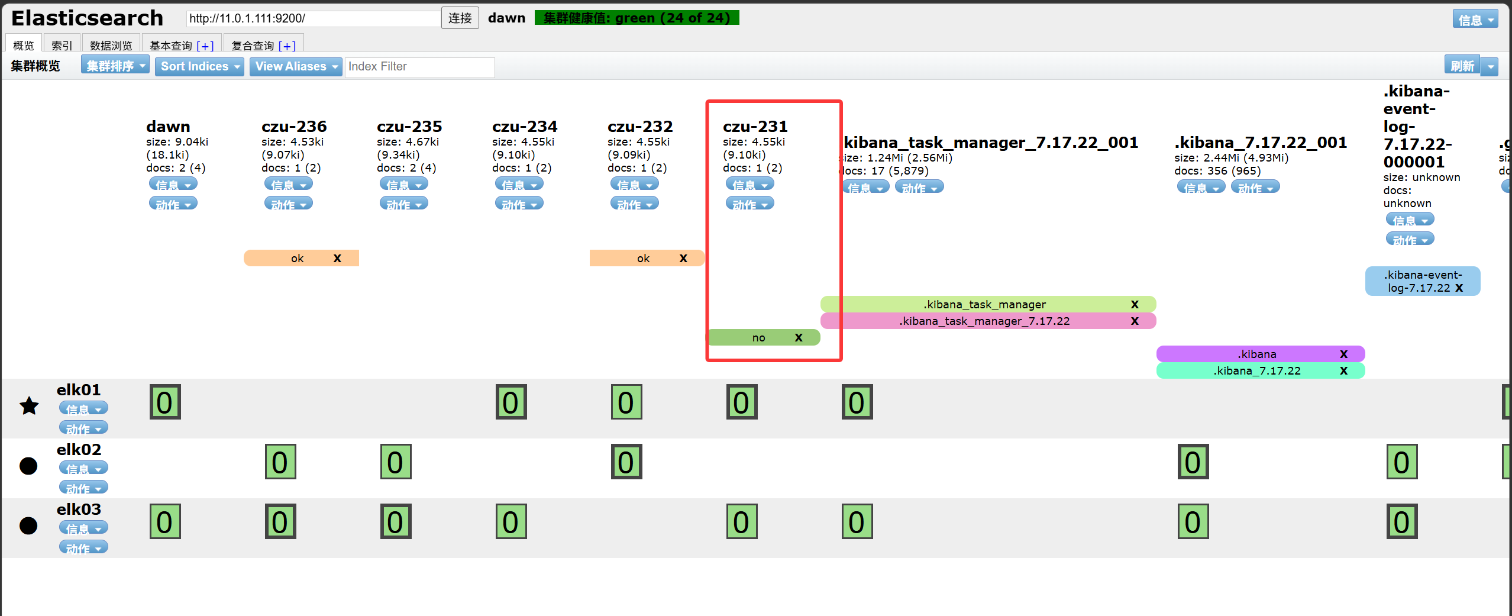The height and width of the screenshot is (616, 1512).
Task: Expand the 动作 menu for czu-231
Action: 749,204
